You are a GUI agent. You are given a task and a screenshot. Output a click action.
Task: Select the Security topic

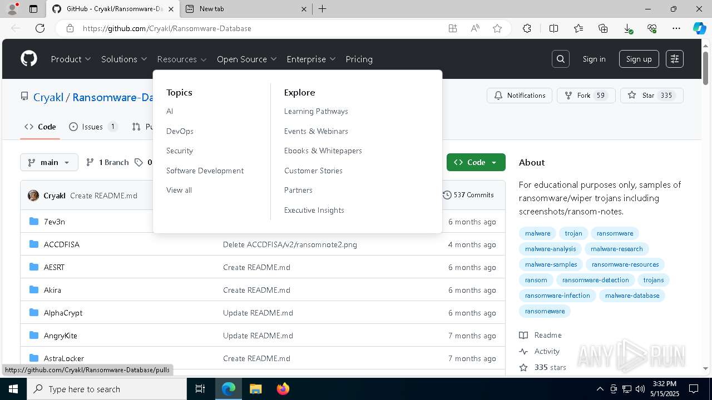(180, 151)
